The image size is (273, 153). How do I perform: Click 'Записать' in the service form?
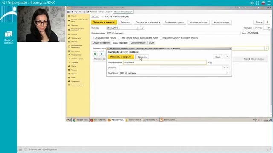coord(125,22)
